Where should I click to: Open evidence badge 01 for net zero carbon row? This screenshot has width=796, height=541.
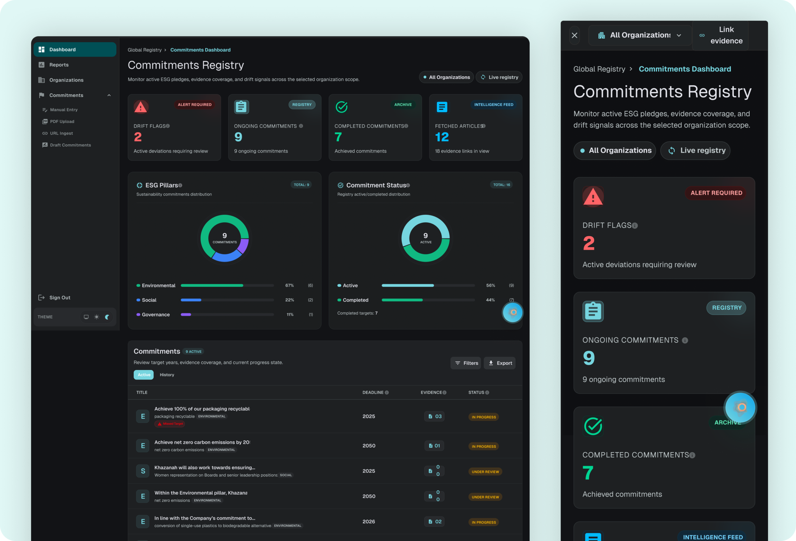[434, 446]
